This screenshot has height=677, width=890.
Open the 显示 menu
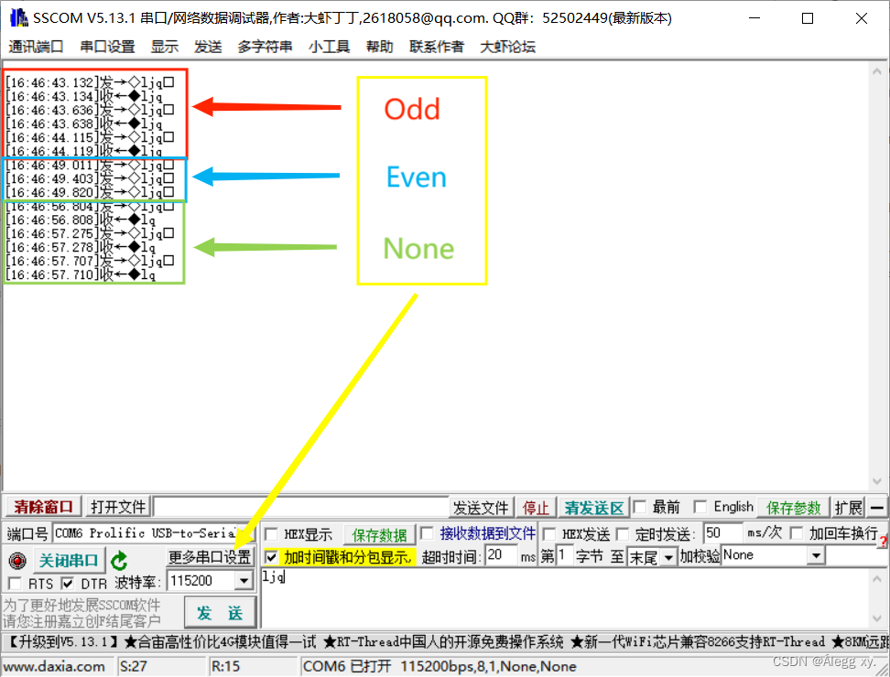point(165,47)
